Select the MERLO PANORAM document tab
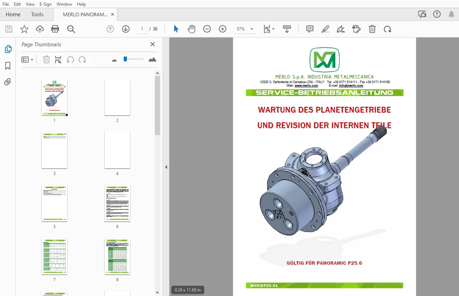The width and height of the screenshot is (459, 296). [x=85, y=14]
